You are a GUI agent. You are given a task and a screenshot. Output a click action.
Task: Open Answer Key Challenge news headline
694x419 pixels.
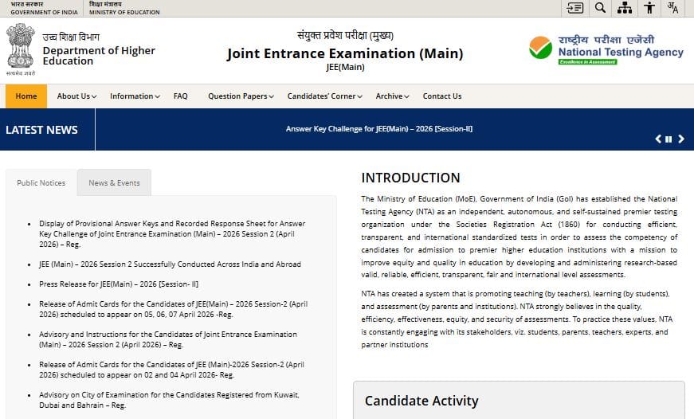(x=379, y=129)
